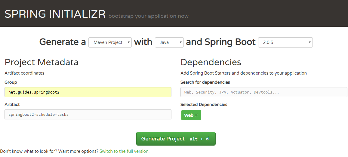Click the SPRING INITIALIZR title
Viewport: 348px width, 157px height.
(x=55, y=14)
